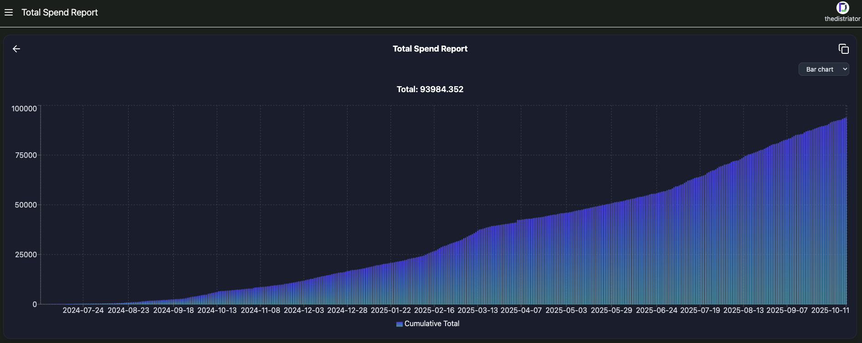Screen dimensions: 862x343
Task: Click the 50000 y-axis label
Action: 26,205
